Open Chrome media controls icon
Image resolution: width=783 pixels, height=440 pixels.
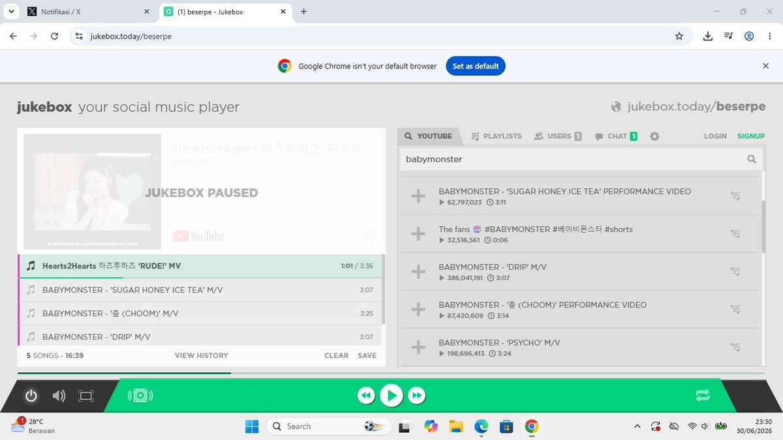tap(729, 37)
